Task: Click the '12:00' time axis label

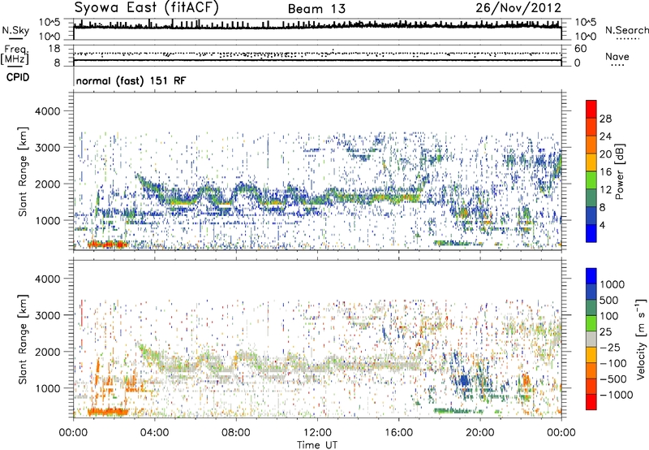Action: tap(317, 433)
